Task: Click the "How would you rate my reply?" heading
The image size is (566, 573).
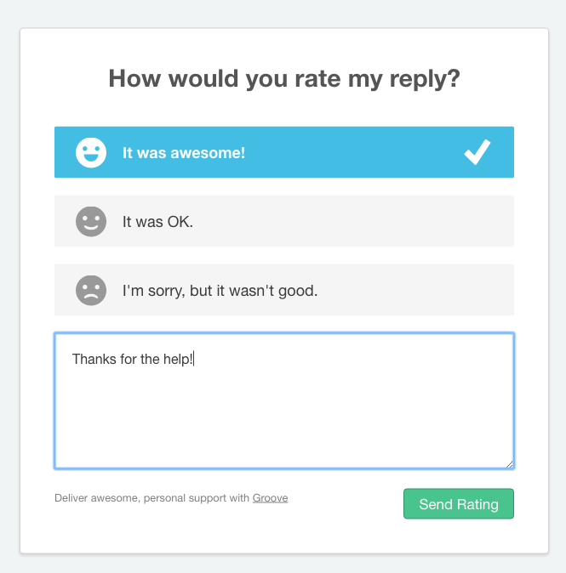Action: click(x=284, y=79)
